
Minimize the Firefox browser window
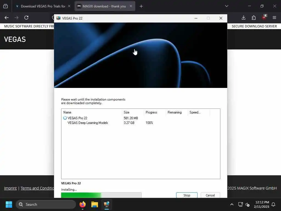249,6
